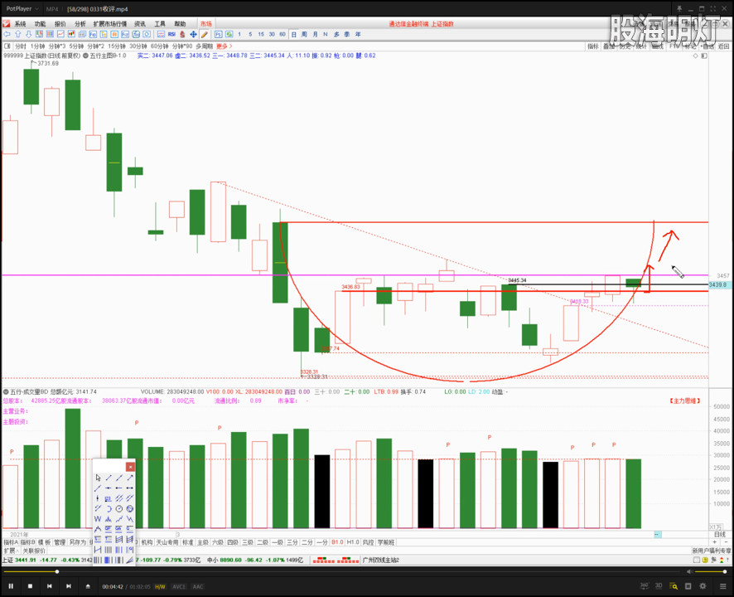The height and width of the screenshot is (597, 734).
Task: Click the PotPlayer eject/open file icon
Action: tap(88, 586)
